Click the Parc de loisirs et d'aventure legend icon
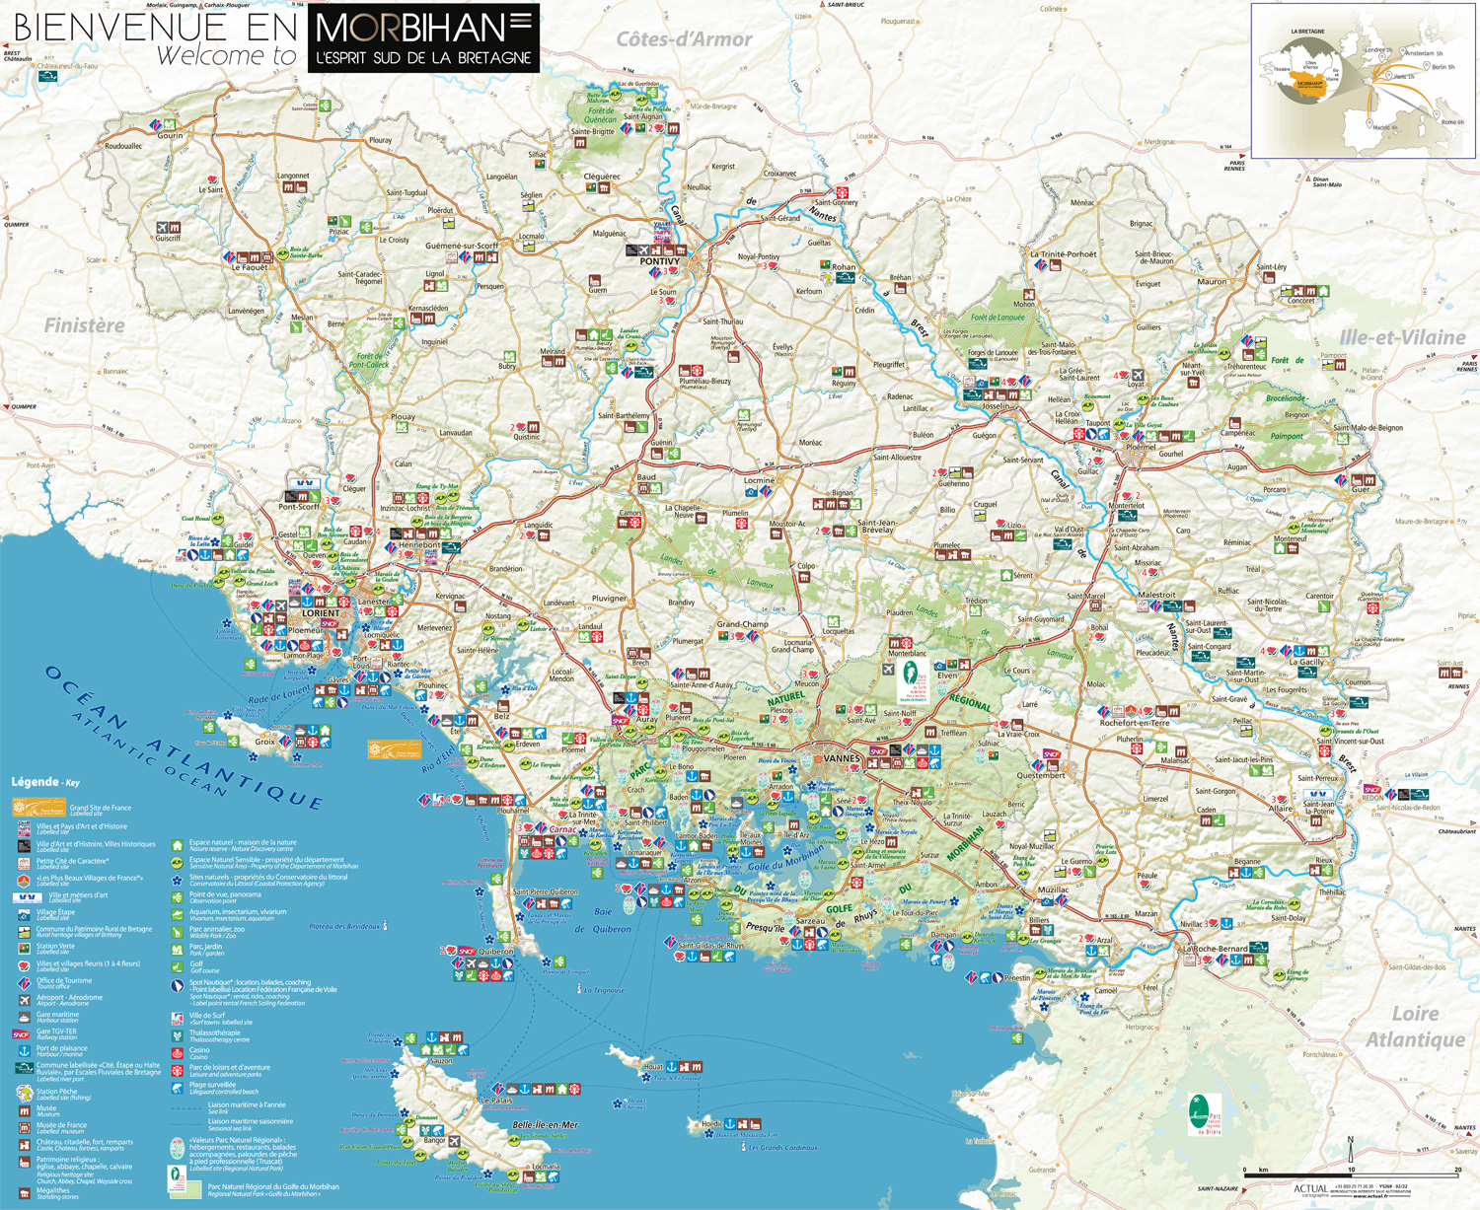1480x1210 pixels. coord(178,1069)
